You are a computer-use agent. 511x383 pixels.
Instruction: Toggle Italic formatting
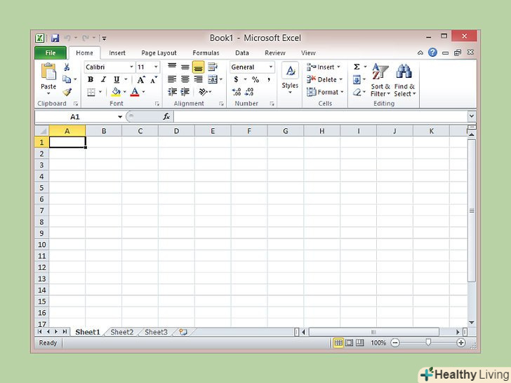tap(103, 80)
